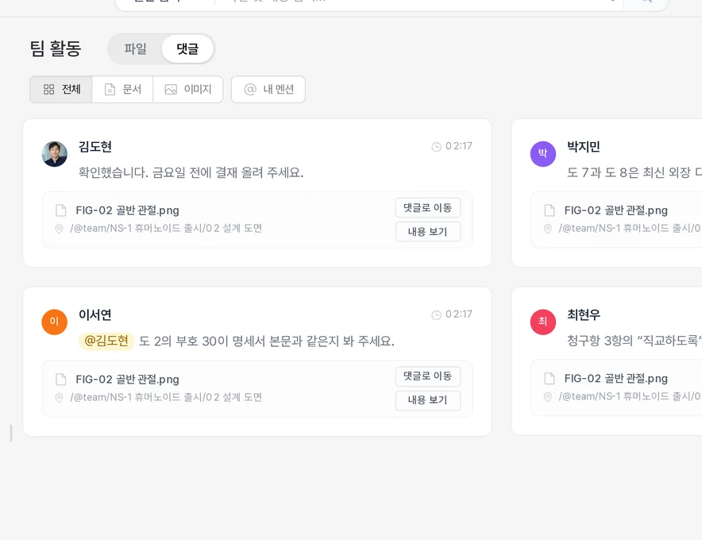
Task: Click comment text 확인했습니다. 금요일 전에 결재
Action: (x=191, y=172)
